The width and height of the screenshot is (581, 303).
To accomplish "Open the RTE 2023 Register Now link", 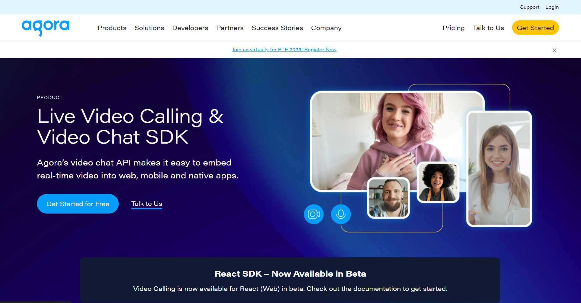I will 284,50.
